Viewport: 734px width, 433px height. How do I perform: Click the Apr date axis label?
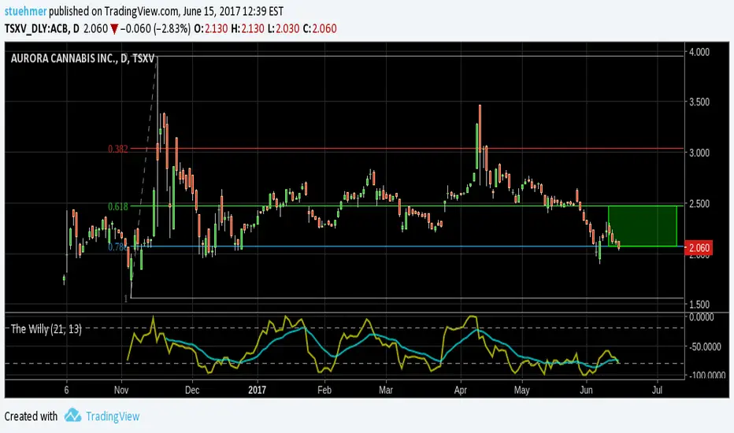tap(460, 390)
